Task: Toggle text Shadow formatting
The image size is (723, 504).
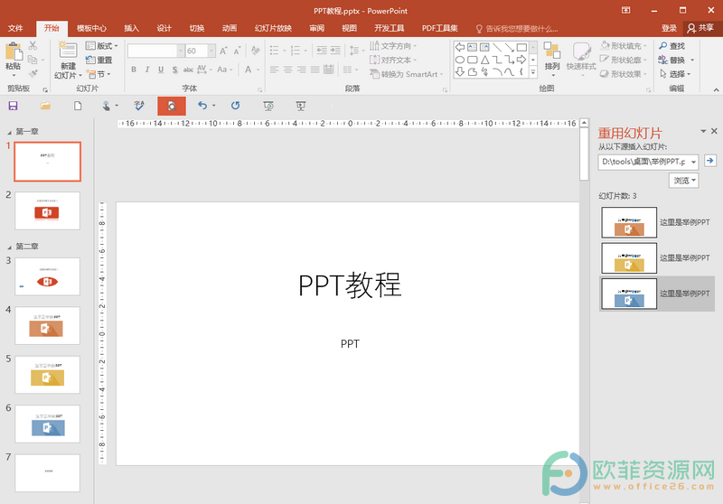Action: pos(174,70)
